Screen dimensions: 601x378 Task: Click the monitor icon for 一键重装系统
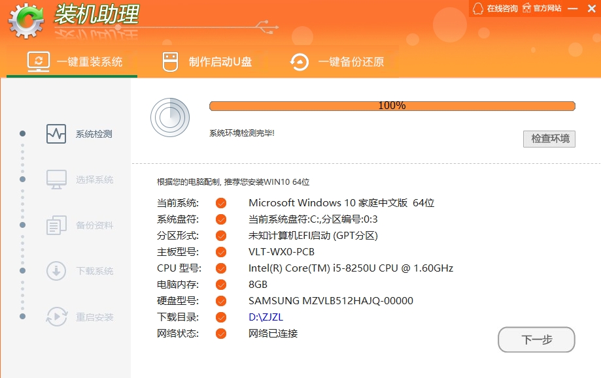[39, 61]
